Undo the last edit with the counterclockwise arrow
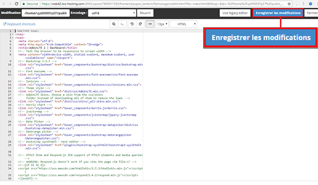318x185 pixels. (132, 24)
